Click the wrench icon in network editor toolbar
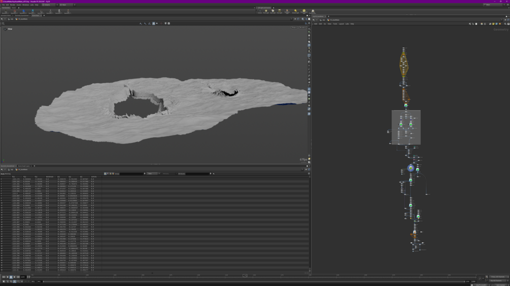The width and height of the screenshot is (510, 286). point(470,24)
